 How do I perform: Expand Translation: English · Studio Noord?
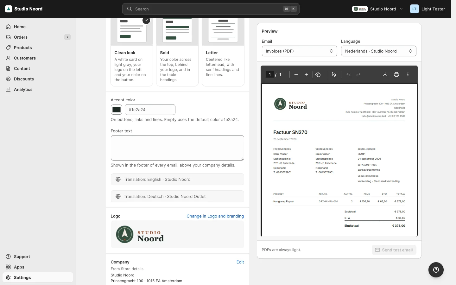click(x=177, y=179)
